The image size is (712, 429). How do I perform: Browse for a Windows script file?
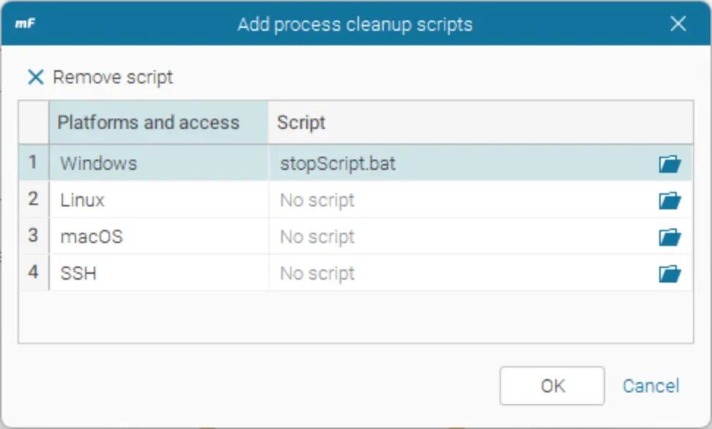[x=670, y=164]
